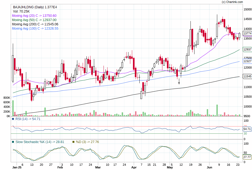Image resolution: width=252 pixels, height=170 pixels.
Task: Click the Feb month label
Action: point(60,167)
